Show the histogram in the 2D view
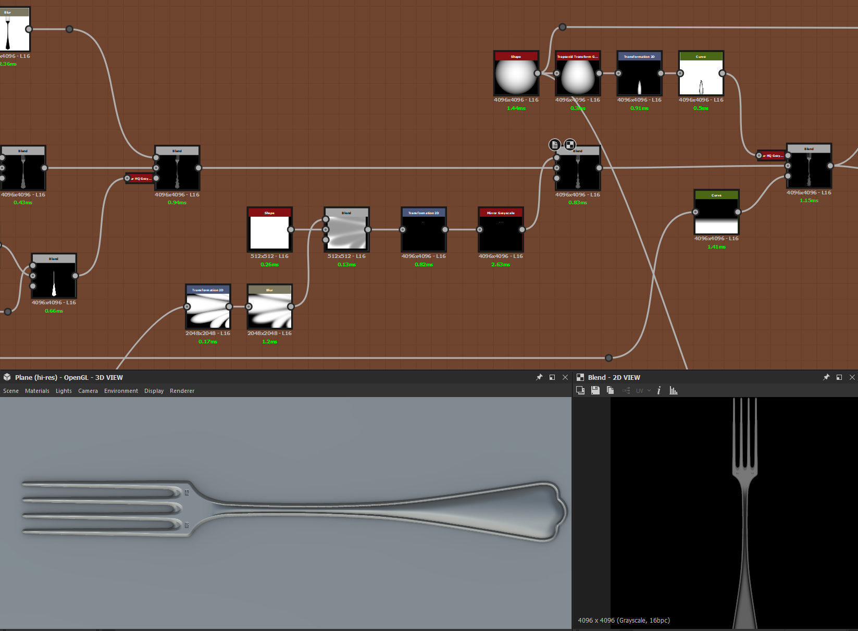858x631 pixels. pyautogui.click(x=674, y=390)
